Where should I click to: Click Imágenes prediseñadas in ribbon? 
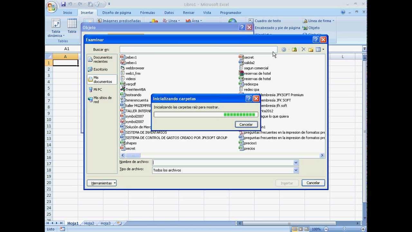[x=119, y=21]
